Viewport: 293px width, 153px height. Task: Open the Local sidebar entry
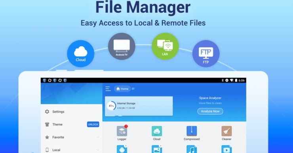coord(72,150)
